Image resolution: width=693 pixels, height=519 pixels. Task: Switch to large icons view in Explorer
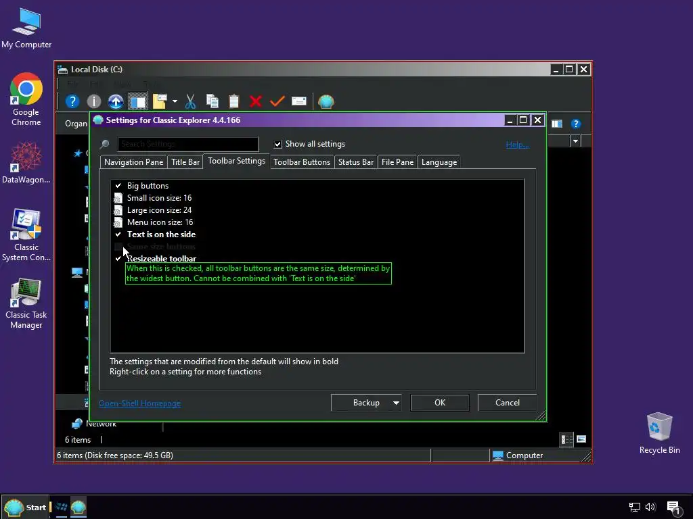pyautogui.click(x=581, y=439)
